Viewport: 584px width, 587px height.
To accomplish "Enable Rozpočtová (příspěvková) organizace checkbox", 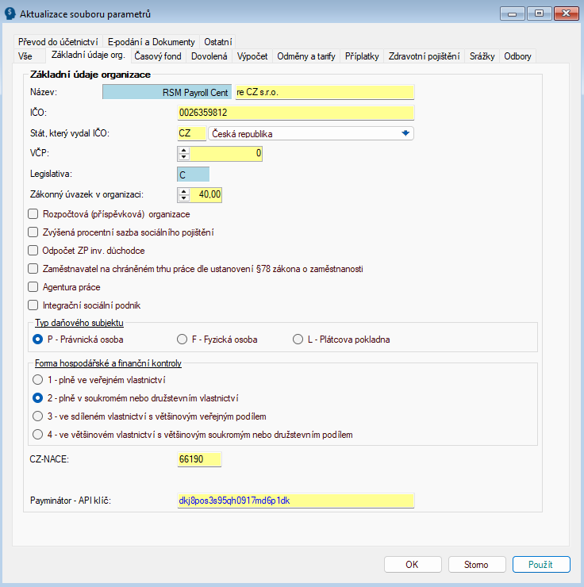I will tap(33, 213).
